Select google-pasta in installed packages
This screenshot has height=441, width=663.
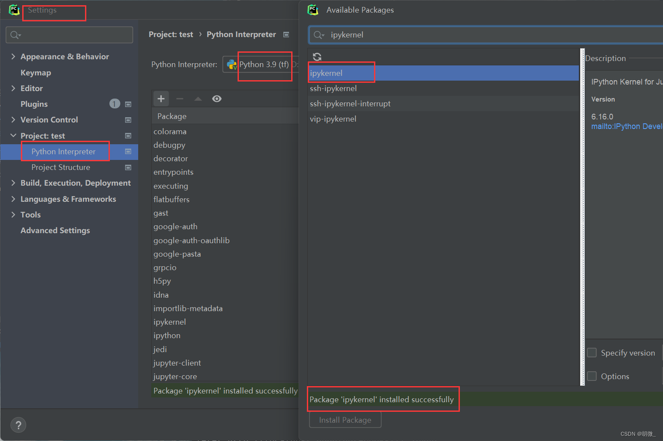(225, 254)
